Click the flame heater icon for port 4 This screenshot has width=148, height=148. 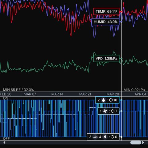click(105, 137)
